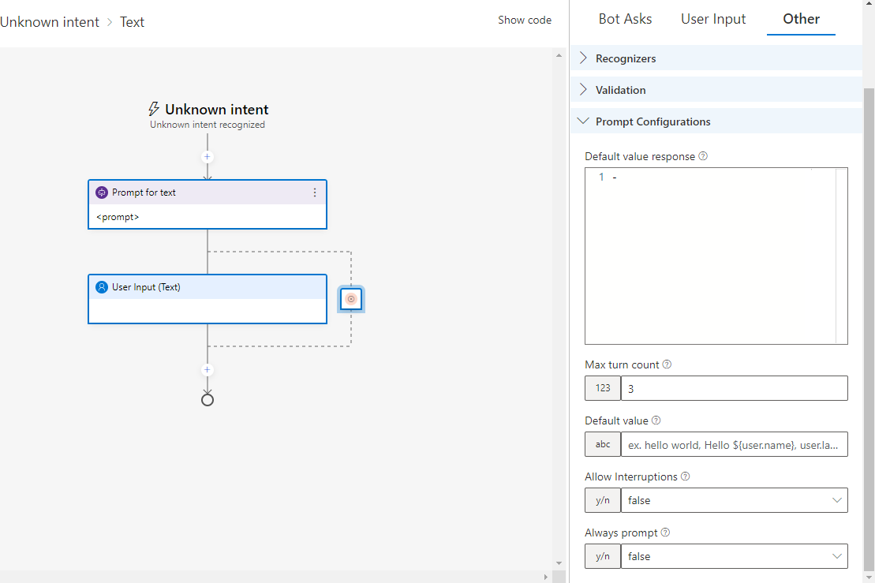
Task: Open the Always prompt false dropdown
Action: pyautogui.click(x=735, y=556)
